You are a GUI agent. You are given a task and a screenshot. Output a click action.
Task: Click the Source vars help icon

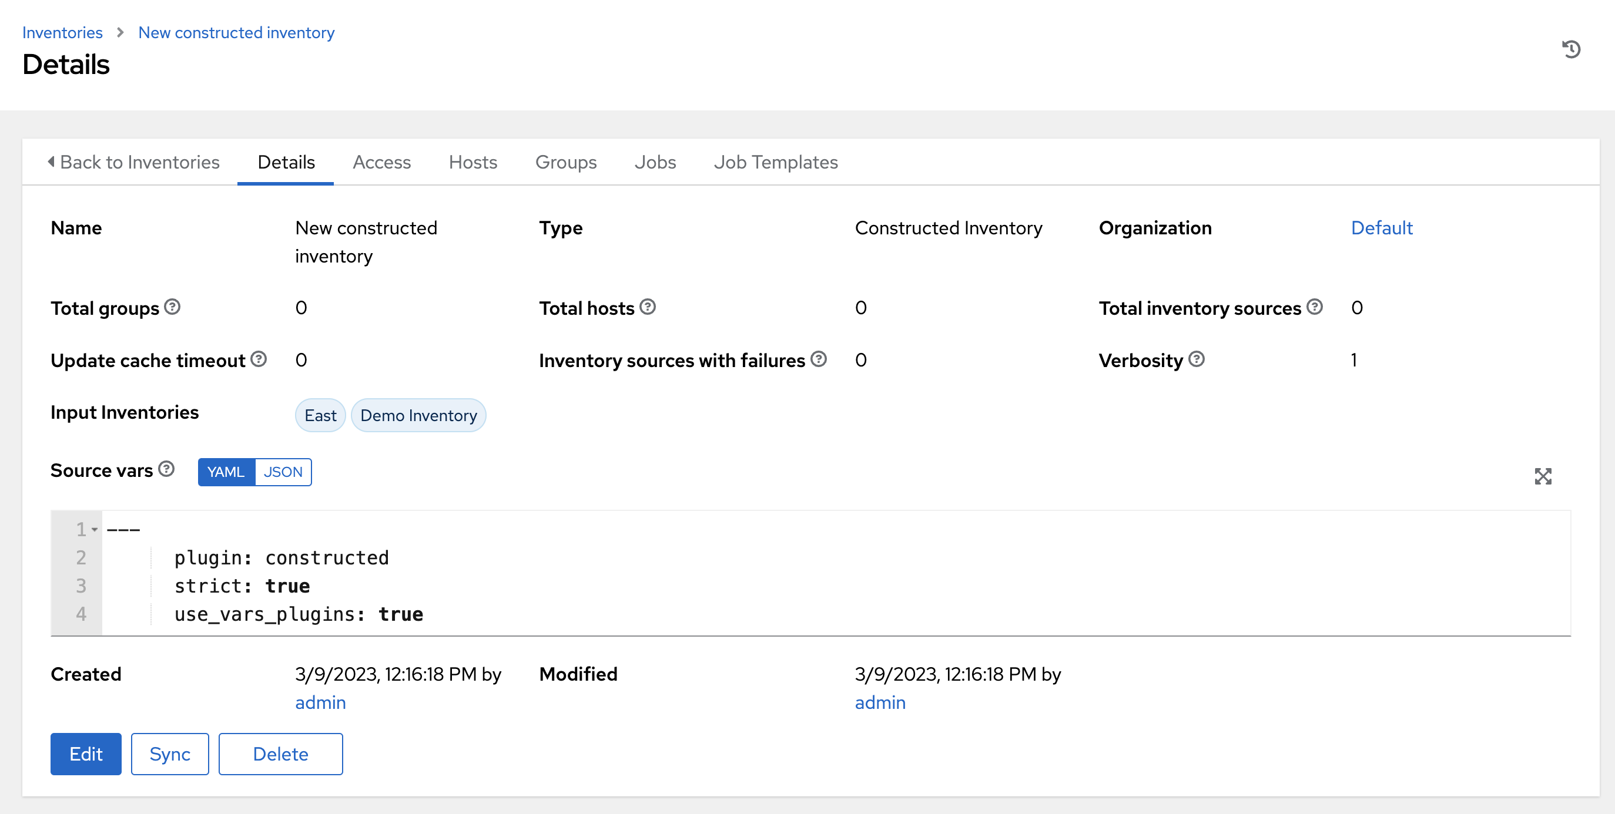[x=166, y=469]
